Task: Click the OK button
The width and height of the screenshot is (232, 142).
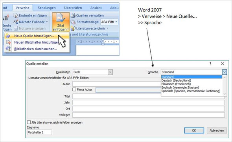Action: [x=194, y=131]
